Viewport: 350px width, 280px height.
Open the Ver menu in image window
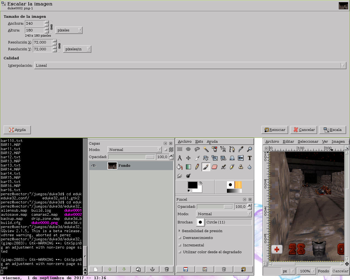click(x=325, y=142)
